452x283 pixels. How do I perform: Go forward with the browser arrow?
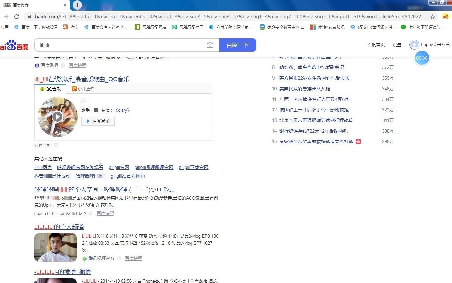coord(6,17)
